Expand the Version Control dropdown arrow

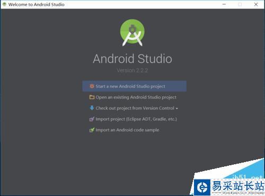177,109
